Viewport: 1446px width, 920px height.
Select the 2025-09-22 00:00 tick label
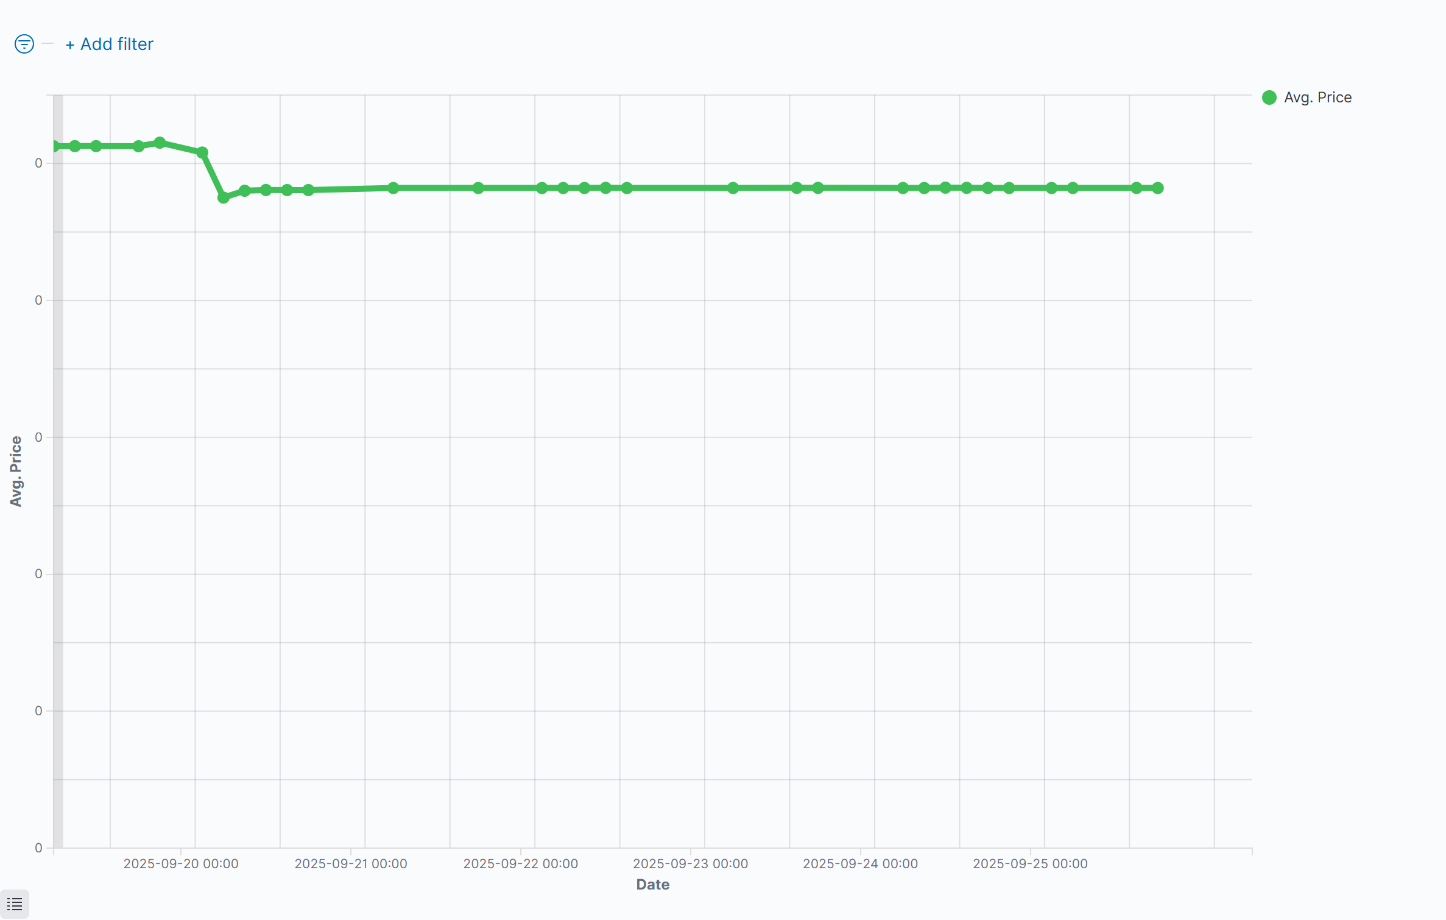coord(521,863)
